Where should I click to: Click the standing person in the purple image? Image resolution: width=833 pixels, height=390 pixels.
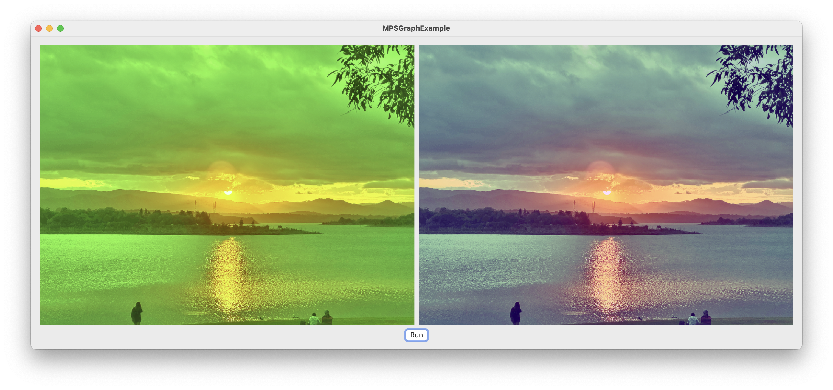[516, 313]
